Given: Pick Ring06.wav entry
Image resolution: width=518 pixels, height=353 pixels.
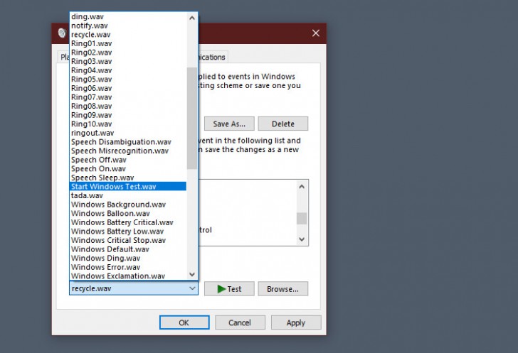Looking at the screenshot, I should 128,88.
